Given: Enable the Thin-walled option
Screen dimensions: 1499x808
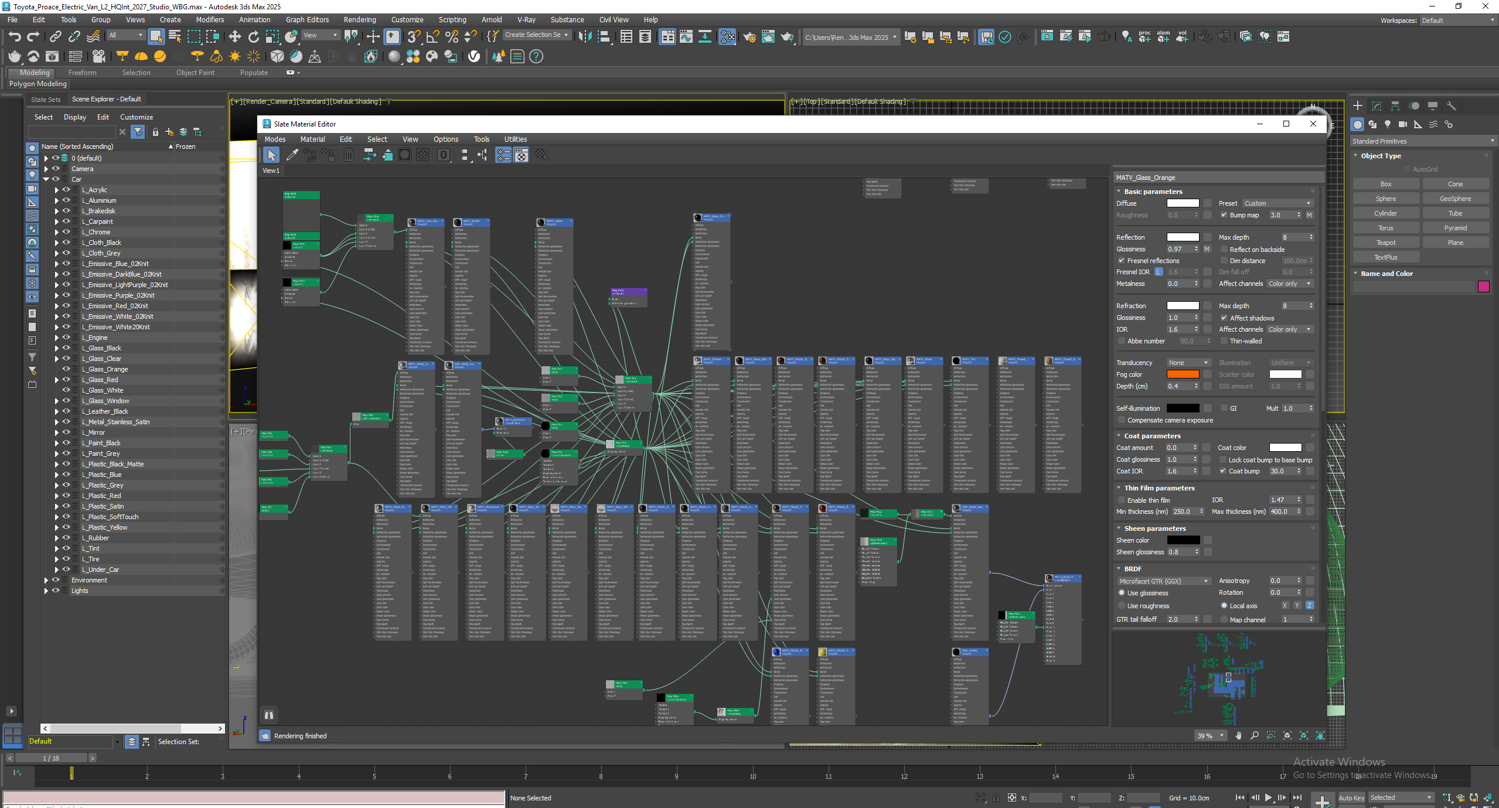Looking at the screenshot, I should 1224,341.
